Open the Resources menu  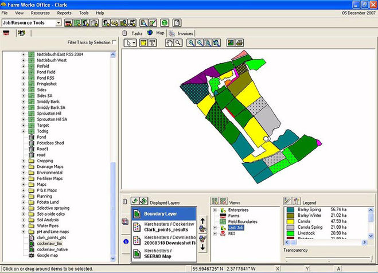(40, 13)
